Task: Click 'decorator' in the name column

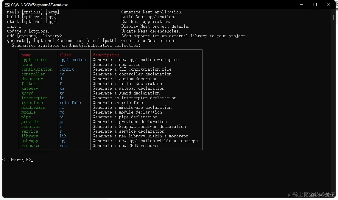Action: (x=32, y=79)
